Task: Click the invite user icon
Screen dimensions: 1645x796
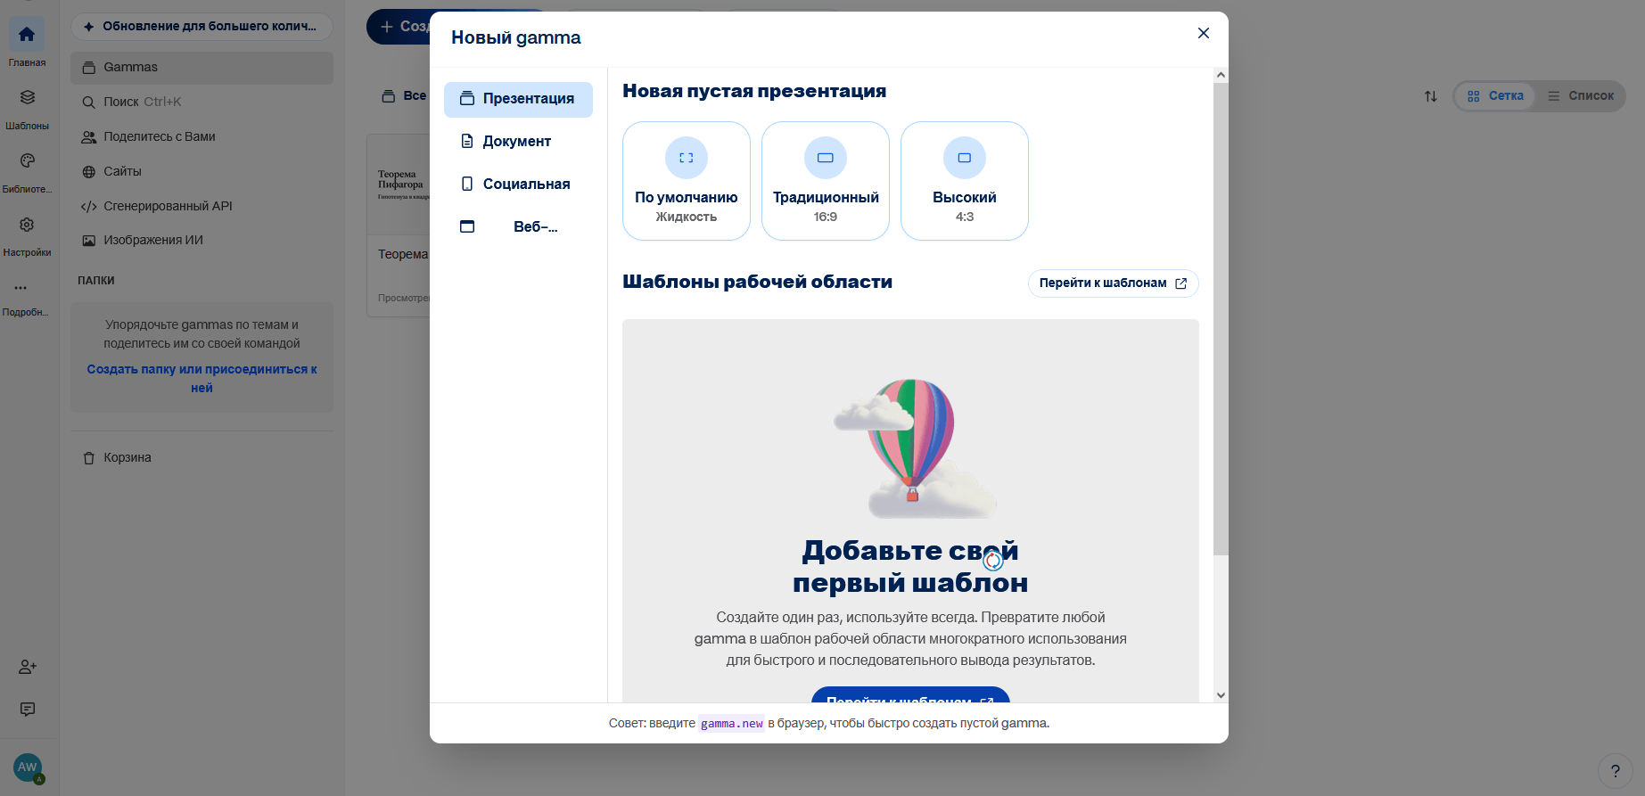Action: coord(28,667)
